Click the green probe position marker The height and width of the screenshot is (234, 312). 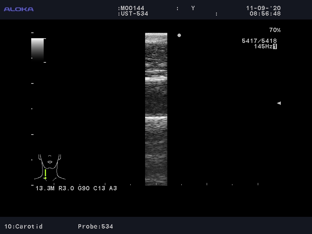pyautogui.click(x=45, y=174)
